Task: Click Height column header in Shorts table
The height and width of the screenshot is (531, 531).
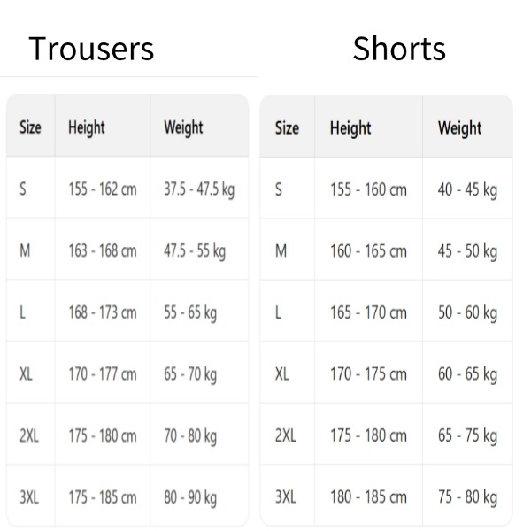Action: click(x=350, y=128)
